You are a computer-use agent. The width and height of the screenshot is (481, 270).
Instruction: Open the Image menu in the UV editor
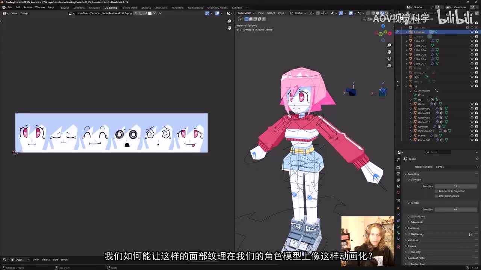24,13
